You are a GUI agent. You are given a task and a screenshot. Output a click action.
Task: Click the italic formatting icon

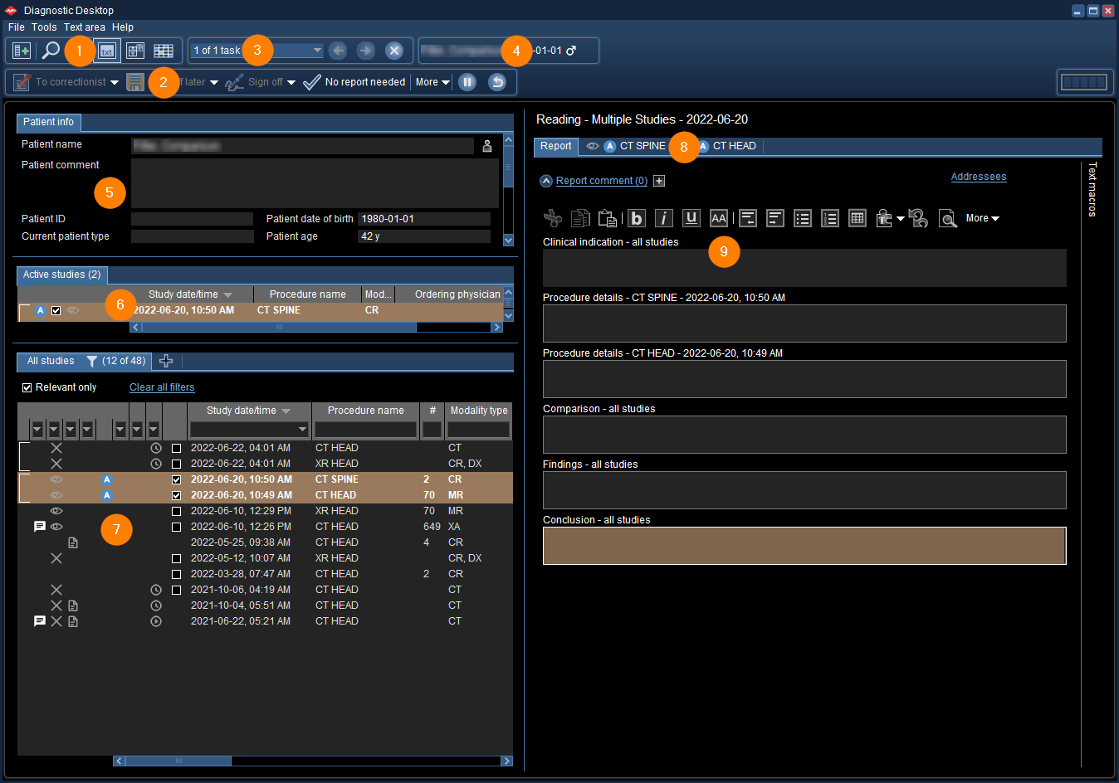[664, 218]
